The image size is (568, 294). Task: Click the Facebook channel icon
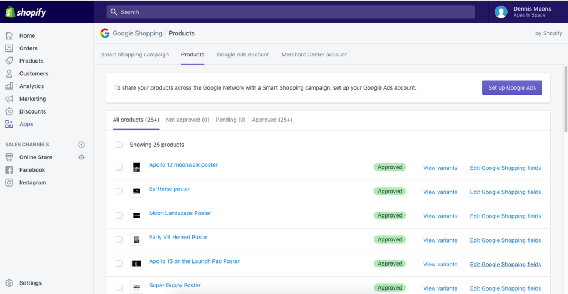click(x=9, y=170)
